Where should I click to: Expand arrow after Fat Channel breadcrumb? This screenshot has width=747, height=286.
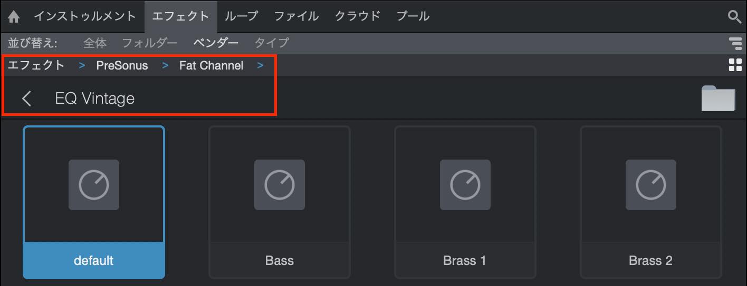pyautogui.click(x=260, y=66)
